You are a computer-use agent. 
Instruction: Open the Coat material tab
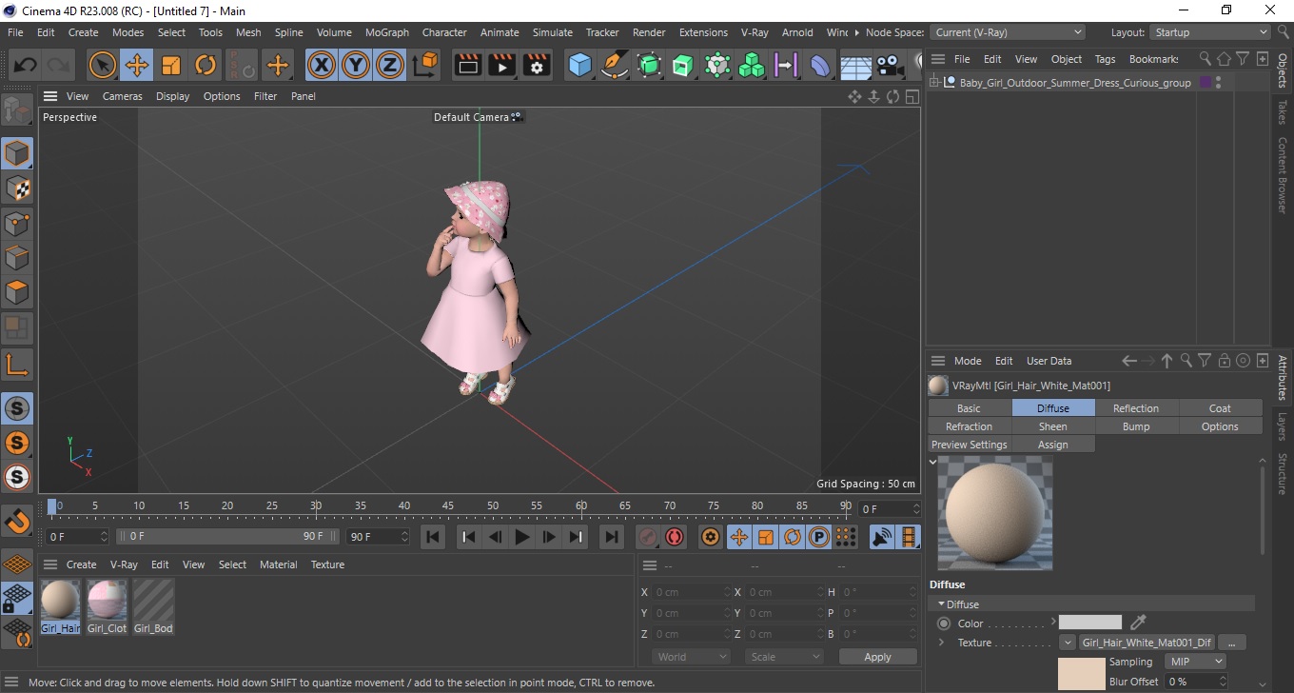[1221, 408]
